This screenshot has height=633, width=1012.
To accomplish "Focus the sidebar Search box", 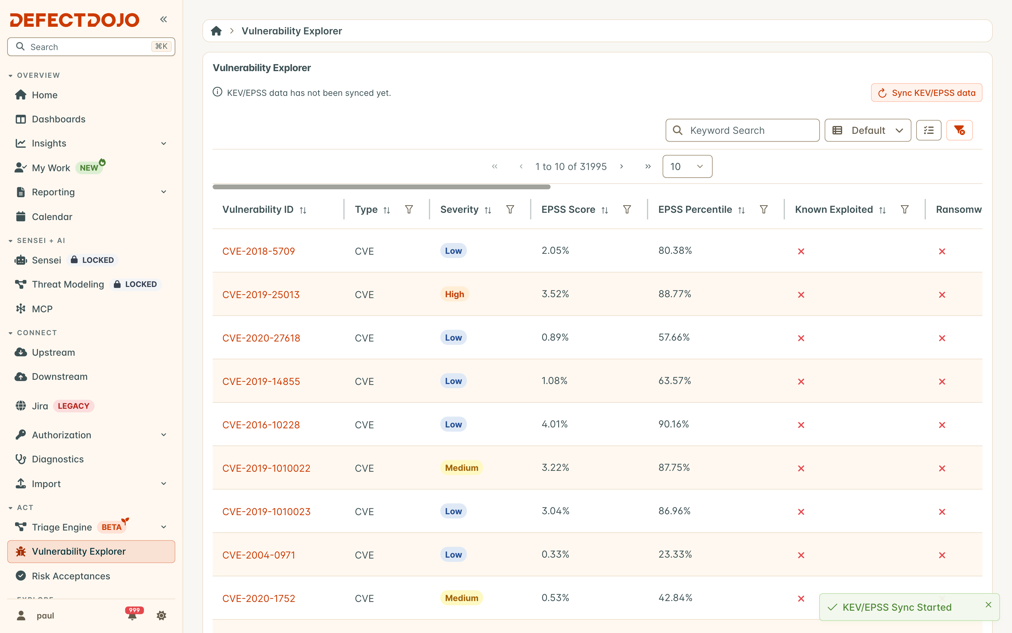I will (x=91, y=47).
